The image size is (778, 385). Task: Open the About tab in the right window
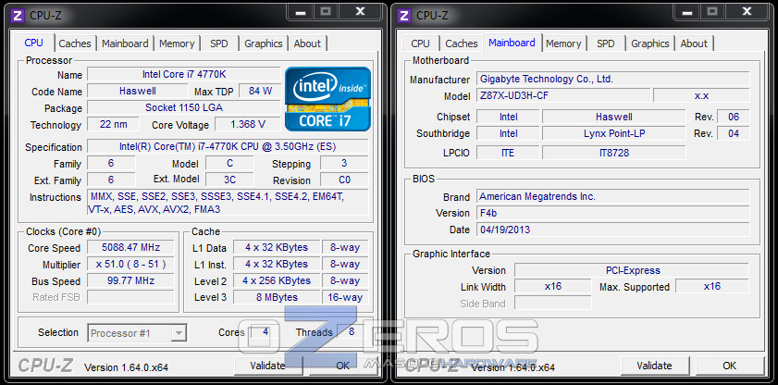tap(694, 43)
